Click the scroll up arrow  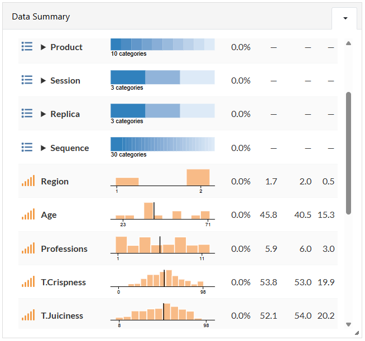[x=348, y=43]
